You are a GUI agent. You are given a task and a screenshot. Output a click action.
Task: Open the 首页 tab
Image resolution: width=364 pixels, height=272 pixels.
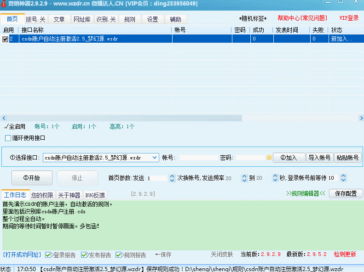click(x=12, y=19)
